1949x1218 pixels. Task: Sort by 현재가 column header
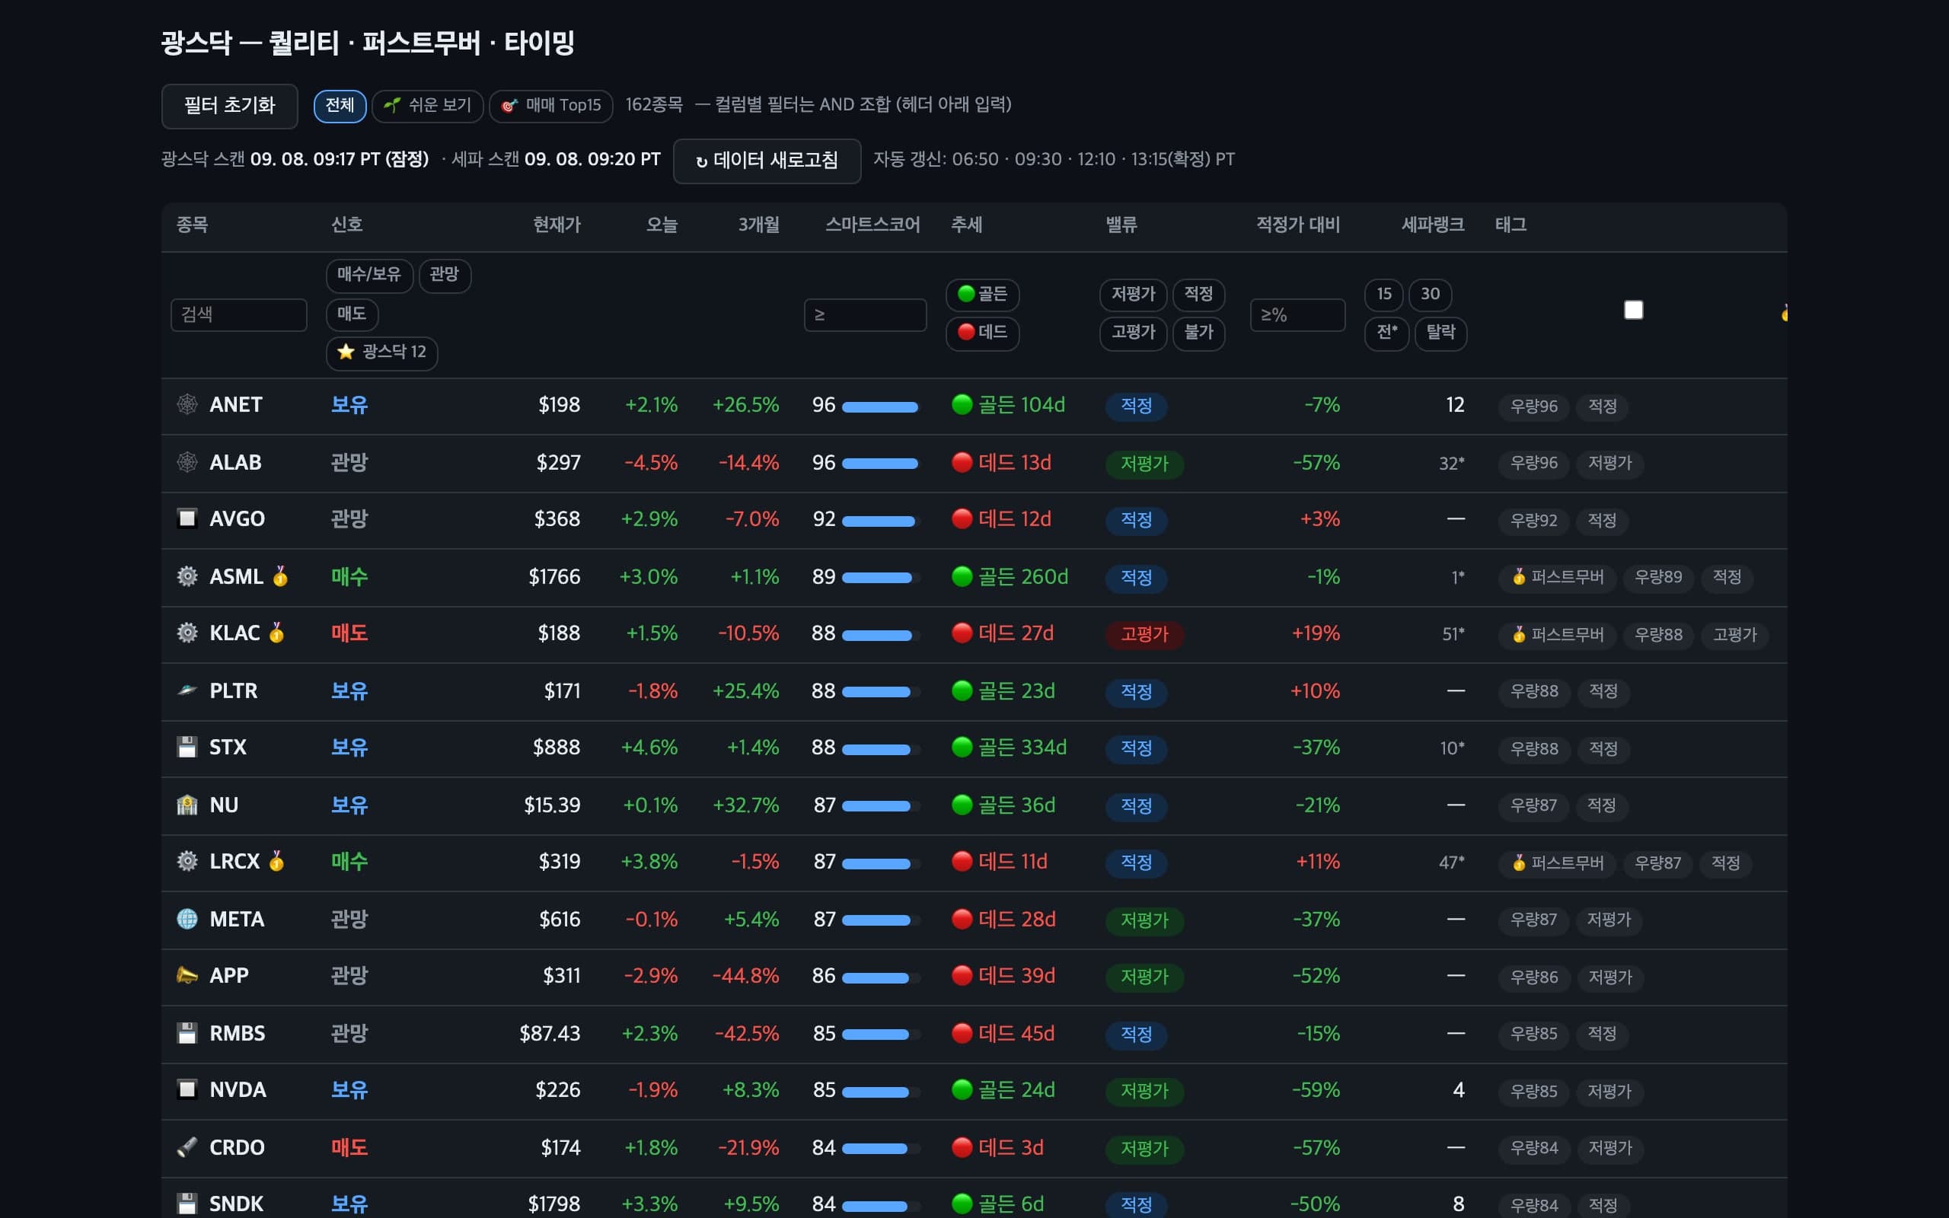(x=557, y=225)
